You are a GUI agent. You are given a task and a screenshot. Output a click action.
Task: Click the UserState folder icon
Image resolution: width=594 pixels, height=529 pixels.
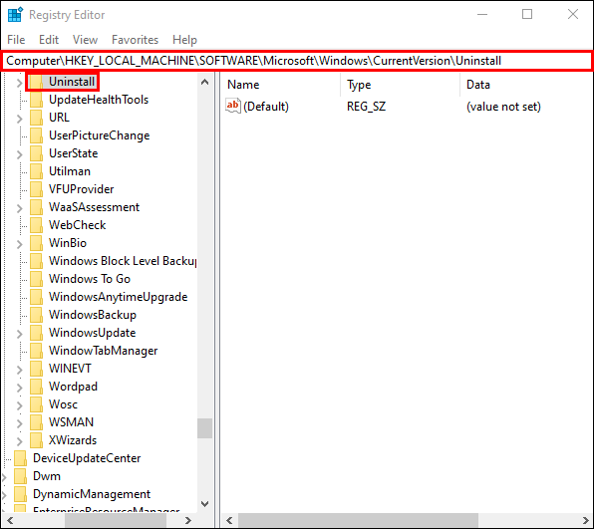click(x=36, y=153)
